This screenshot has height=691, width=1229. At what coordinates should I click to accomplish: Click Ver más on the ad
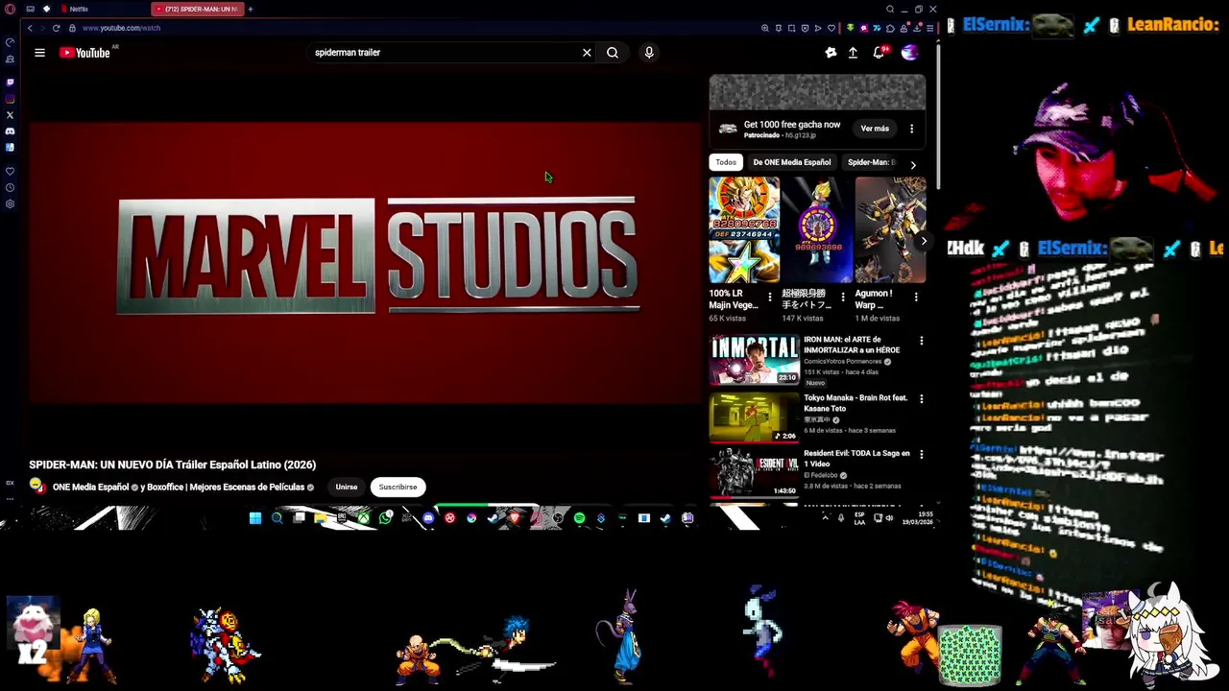point(875,129)
